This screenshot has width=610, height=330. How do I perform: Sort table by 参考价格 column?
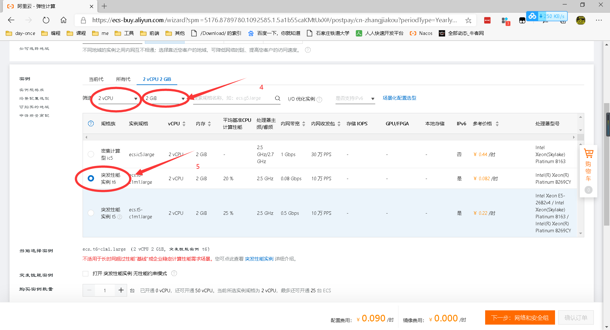point(497,124)
